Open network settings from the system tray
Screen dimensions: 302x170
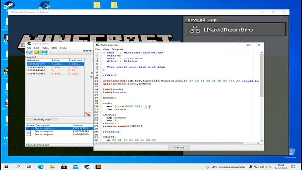(x=256, y=167)
